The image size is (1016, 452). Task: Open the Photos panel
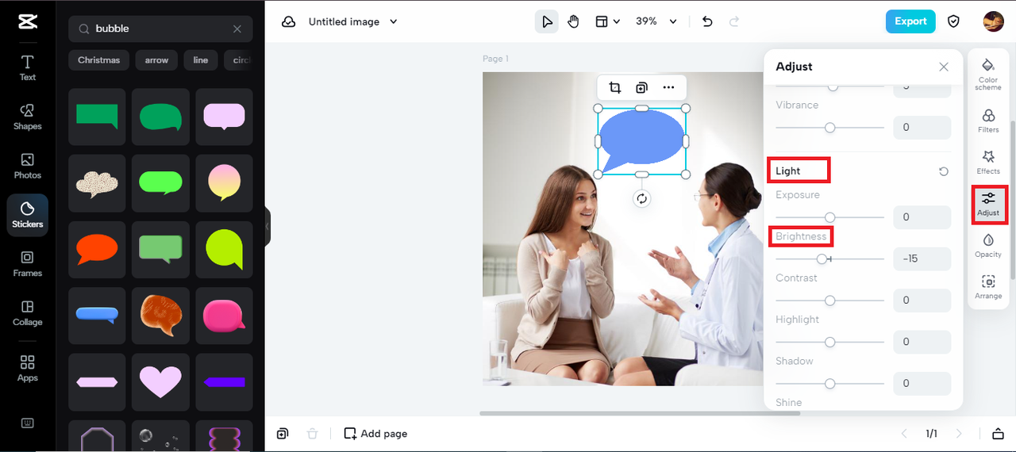point(28,166)
